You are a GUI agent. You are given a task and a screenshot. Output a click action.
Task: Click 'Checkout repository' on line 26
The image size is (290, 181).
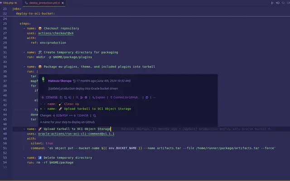point(61,28)
